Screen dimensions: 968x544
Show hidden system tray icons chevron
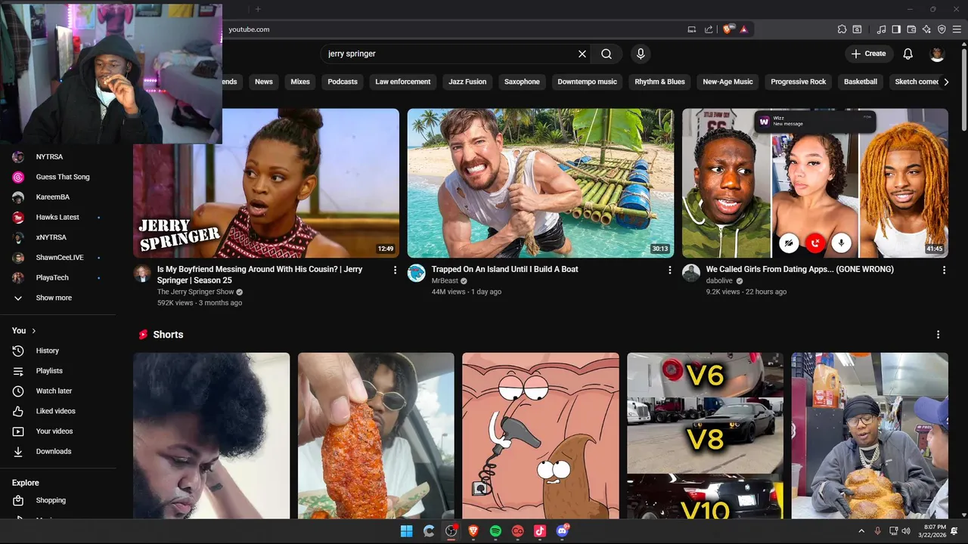point(861,531)
